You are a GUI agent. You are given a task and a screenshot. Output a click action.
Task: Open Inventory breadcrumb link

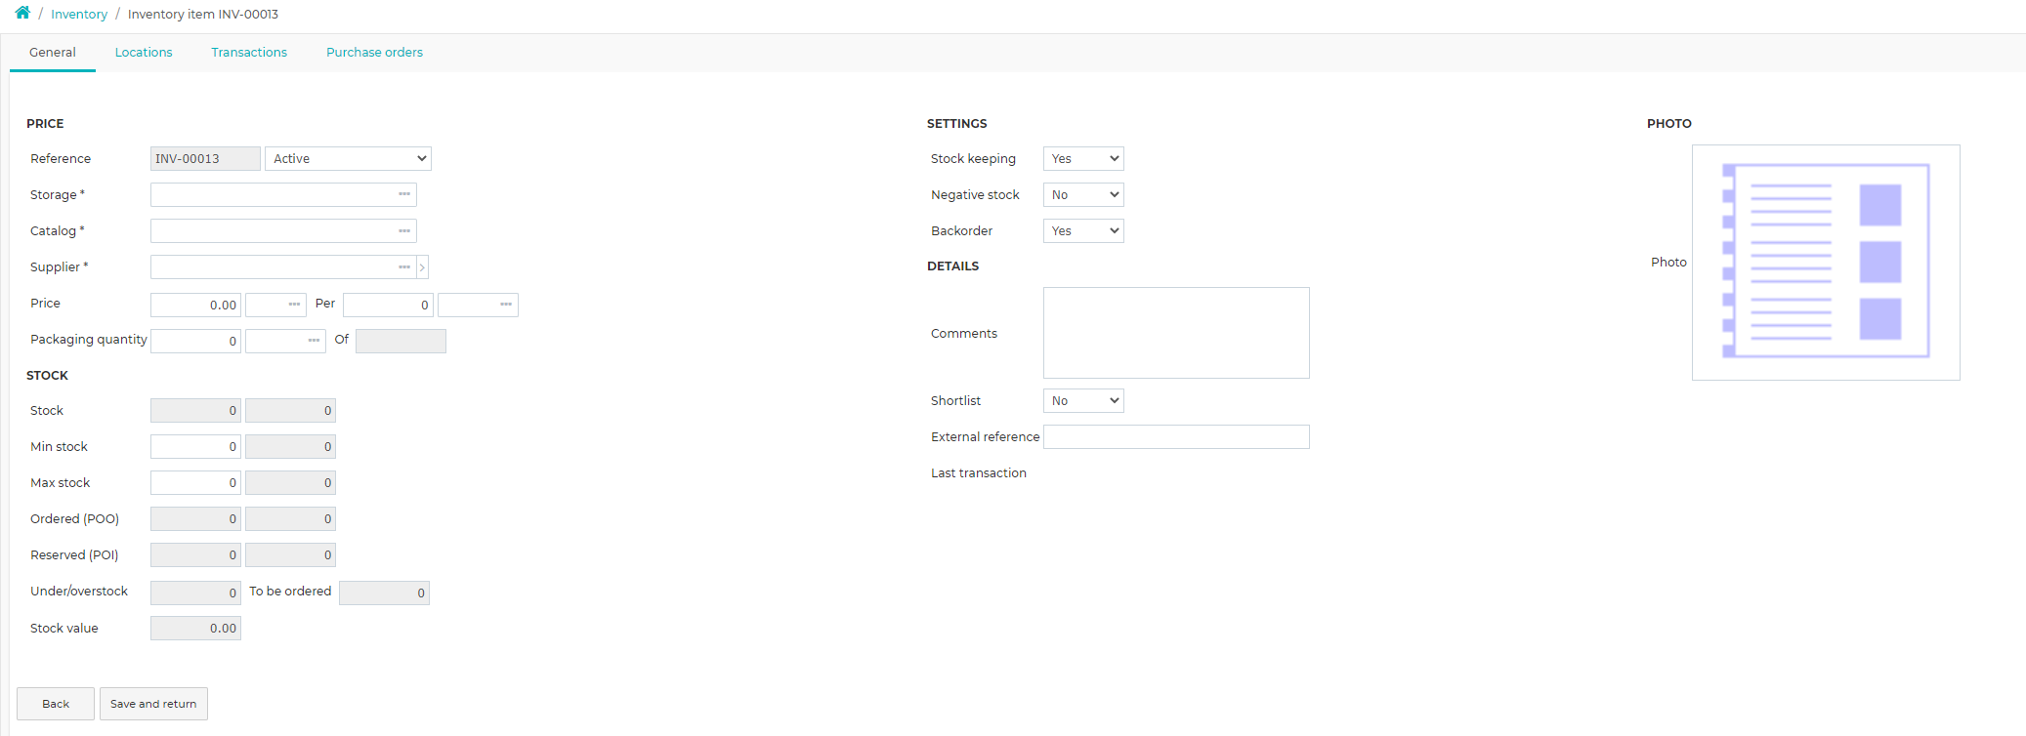(x=79, y=14)
